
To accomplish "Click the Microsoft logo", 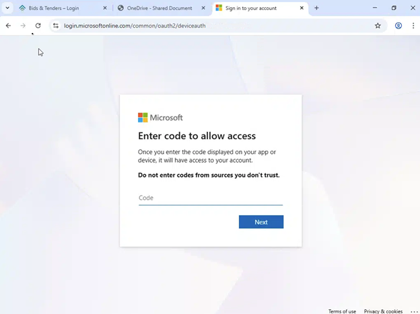I will tap(160, 118).
